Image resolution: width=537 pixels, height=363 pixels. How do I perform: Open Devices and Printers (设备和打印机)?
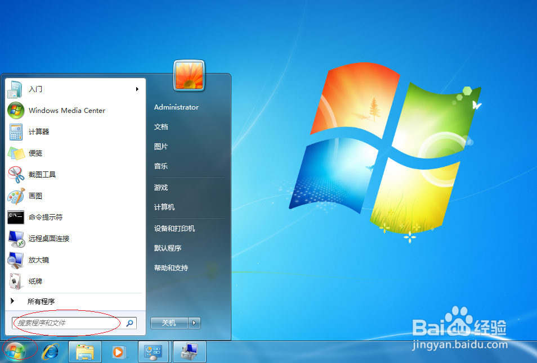pos(174,228)
